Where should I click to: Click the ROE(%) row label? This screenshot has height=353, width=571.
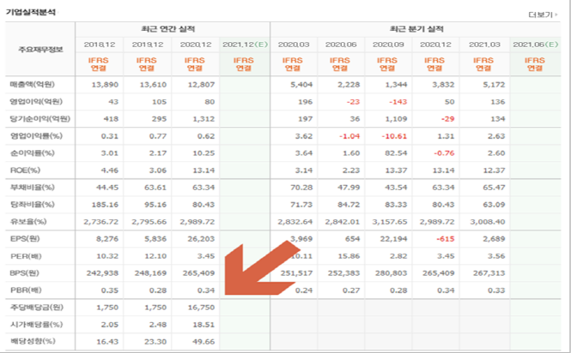[x=25, y=171]
